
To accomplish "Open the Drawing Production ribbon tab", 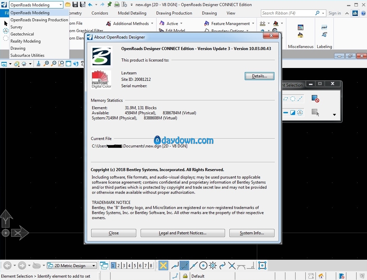I will click(x=174, y=13).
